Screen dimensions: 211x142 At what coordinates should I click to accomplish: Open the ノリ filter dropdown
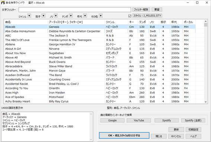[56, 16]
